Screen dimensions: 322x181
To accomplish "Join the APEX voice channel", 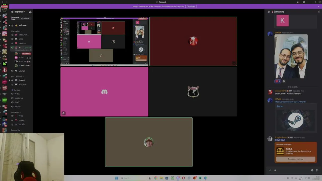I will click(21, 94).
